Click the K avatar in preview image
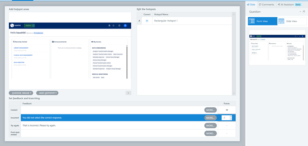Viewport: 308px width, 146px height. pyautogui.click(x=125, y=25)
